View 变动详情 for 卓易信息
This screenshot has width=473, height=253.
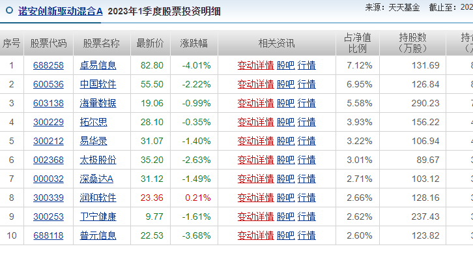(255, 65)
